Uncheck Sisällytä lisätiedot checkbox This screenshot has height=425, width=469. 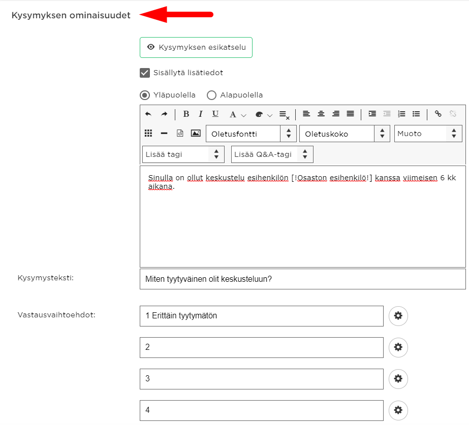pyautogui.click(x=145, y=73)
